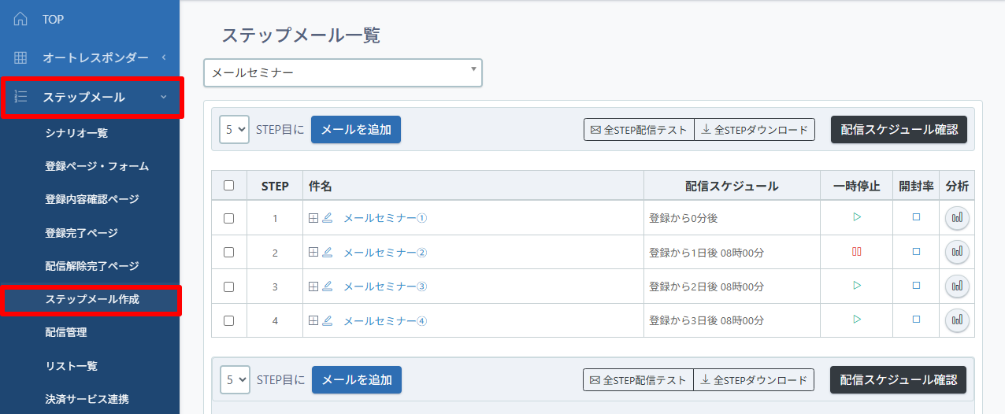This screenshot has height=414, width=1005.
Task: Open the メールセミナー scenario dropdown
Action: pyautogui.click(x=343, y=72)
